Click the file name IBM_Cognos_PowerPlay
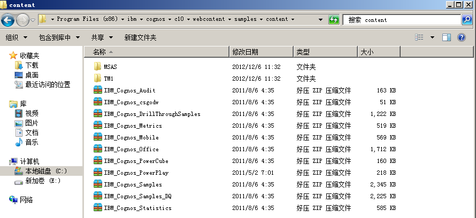This screenshot has width=476, height=218. tap(136, 173)
